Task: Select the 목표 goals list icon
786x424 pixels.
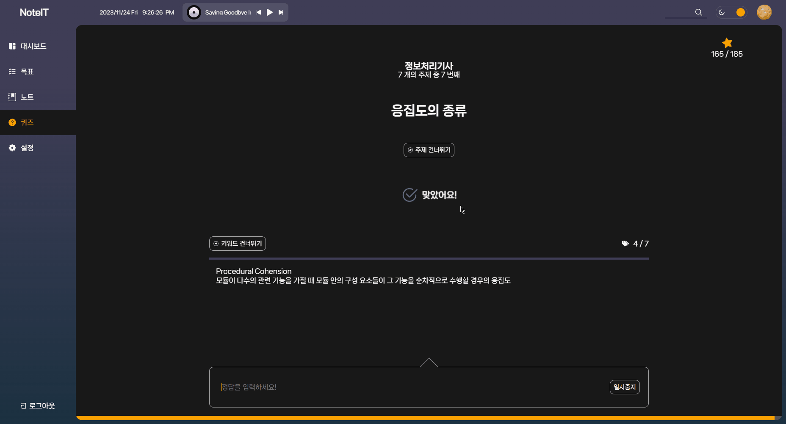Action: 12,72
